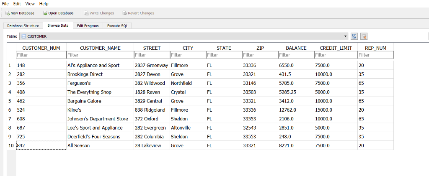Screen dimensions: 429x176
Task: Select the cell "Al's Appliance and Sport"
Action: [x=100, y=66]
